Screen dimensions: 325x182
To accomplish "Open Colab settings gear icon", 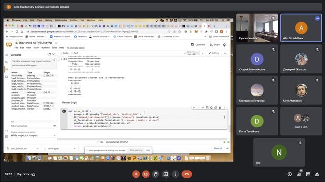I will tap(224, 45).
